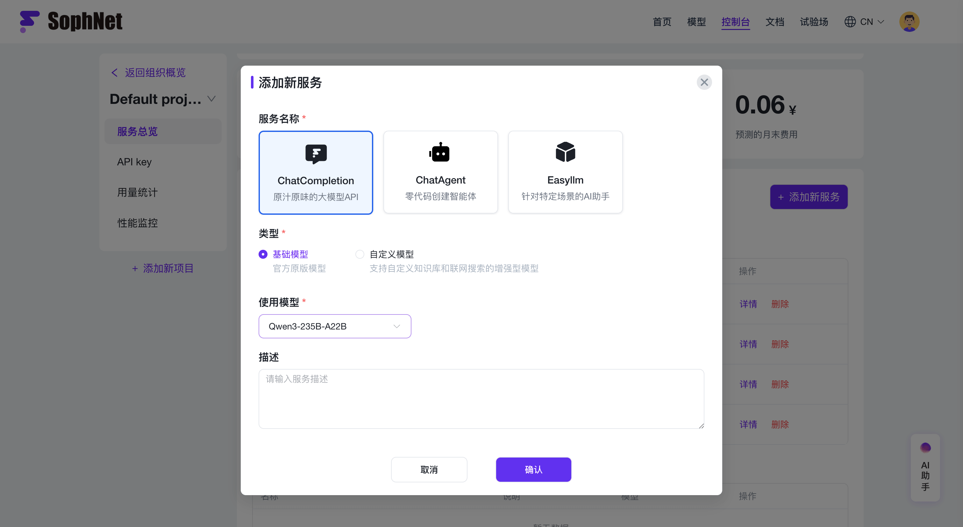Select the Easyllm service card

coord(565,172)
